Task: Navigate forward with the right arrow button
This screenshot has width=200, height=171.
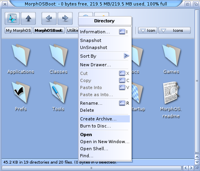Action: coord(65,18)
